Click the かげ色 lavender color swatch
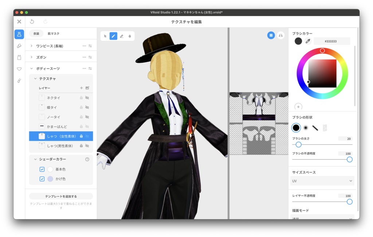 [x=50, y=179]
